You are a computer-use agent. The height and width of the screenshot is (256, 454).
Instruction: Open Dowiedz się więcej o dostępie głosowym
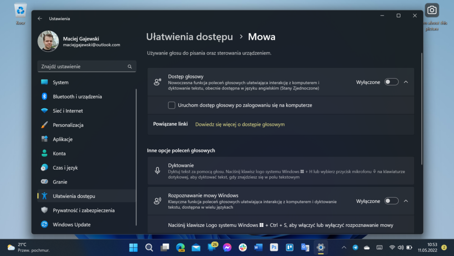pos(240,125)
